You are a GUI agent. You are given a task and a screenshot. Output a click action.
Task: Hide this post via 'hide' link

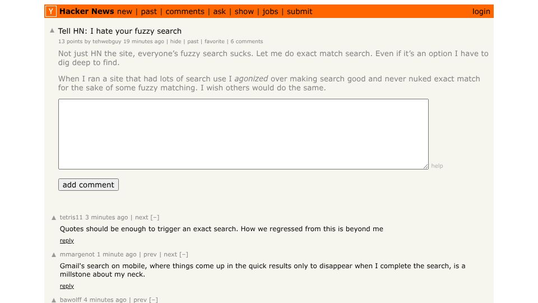(x=175, y=41)
